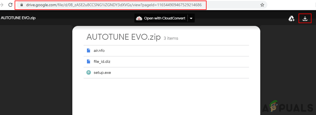Image resolution: width=316 pixels, height=115 pixels.
Task: Click the padlock site info icon
Action: click(x=22, y=5)
